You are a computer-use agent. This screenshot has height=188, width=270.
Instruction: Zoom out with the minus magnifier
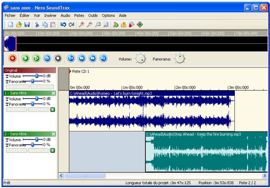click(89, 25)
